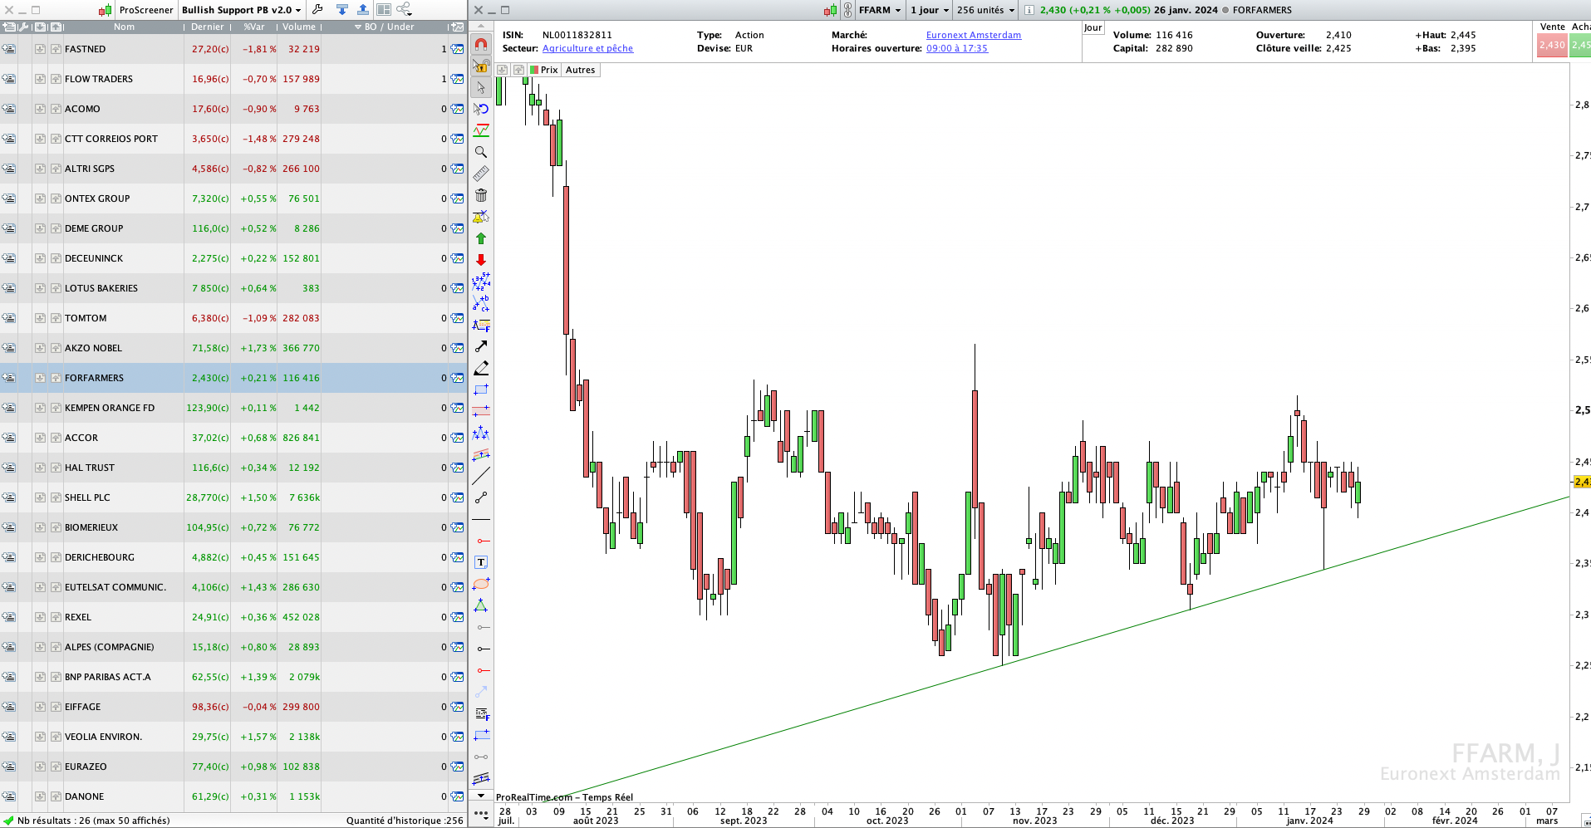Open the ProScreener layout panel icon
The width and height of the screenshot is (1591, 828).
384,10
